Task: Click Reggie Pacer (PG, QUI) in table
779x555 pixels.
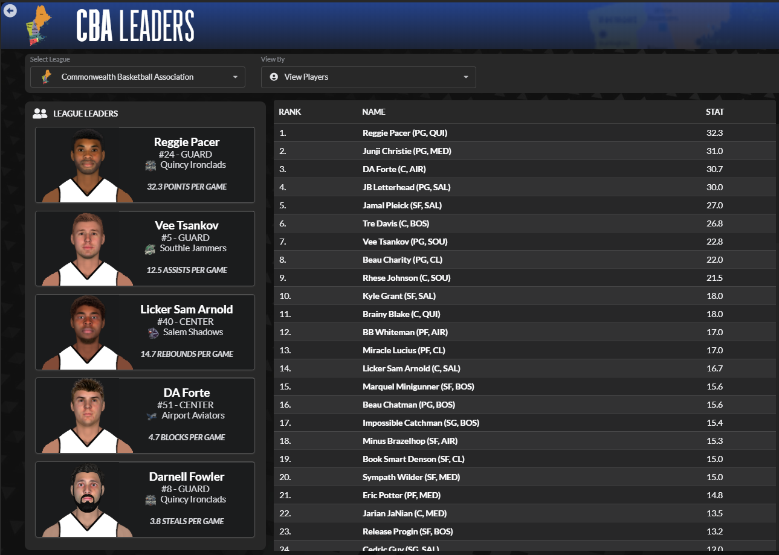Action: pos(405,133)
